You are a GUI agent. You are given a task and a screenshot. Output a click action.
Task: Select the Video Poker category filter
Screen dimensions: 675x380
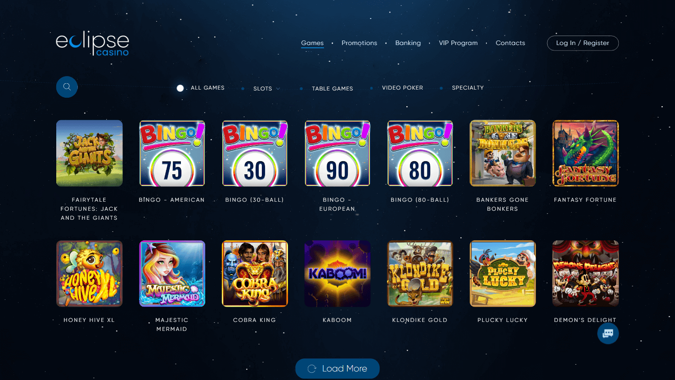(x=402, y=88)
